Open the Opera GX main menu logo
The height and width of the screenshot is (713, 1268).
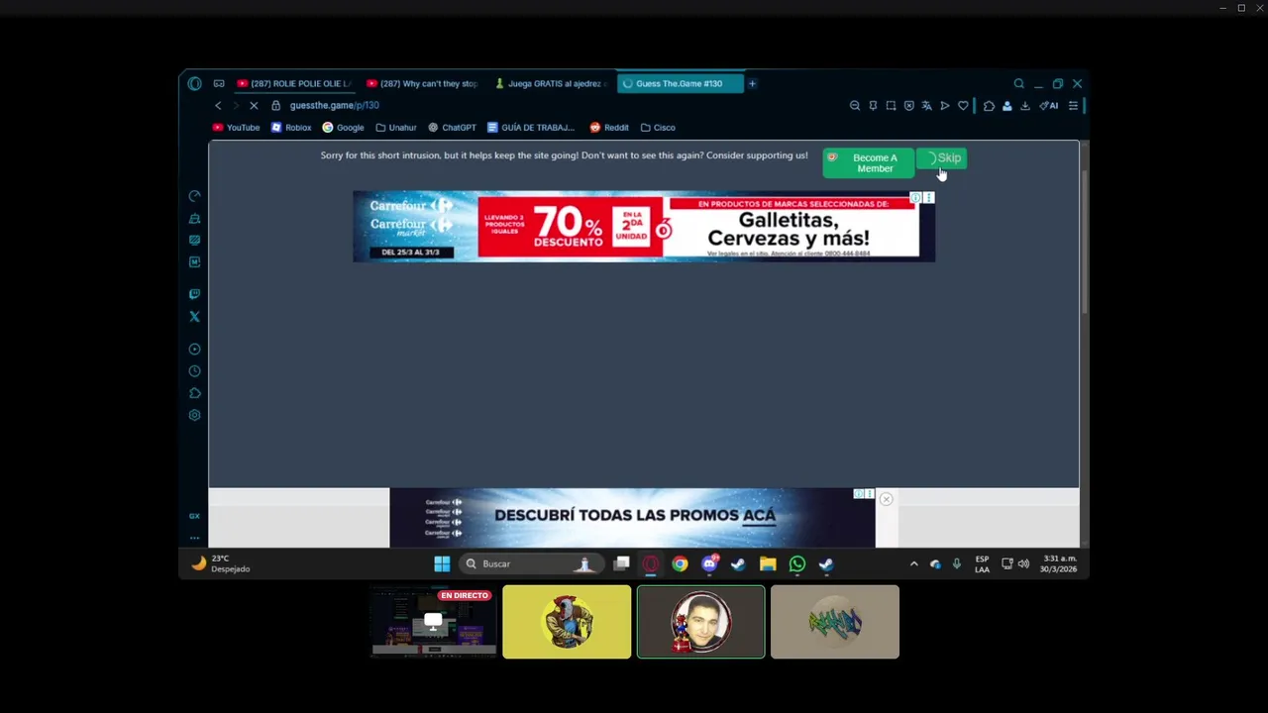coord(194,84)
